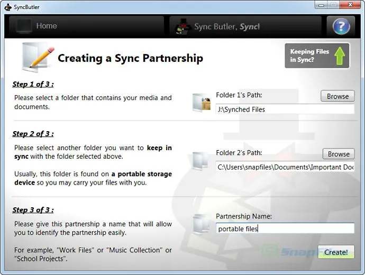The width and height of the screenshot is (365, 275).
Task: Click the Home tab monitor icon
Action: coord(24,26)
